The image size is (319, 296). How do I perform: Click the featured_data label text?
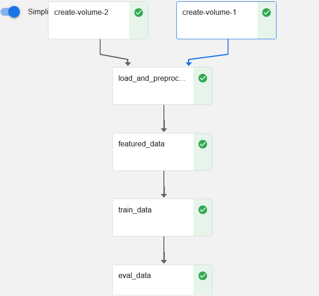pos(141,144)
